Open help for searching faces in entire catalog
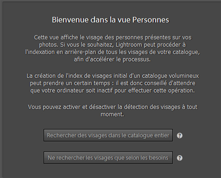221x178 pixels. coord(180,135)
